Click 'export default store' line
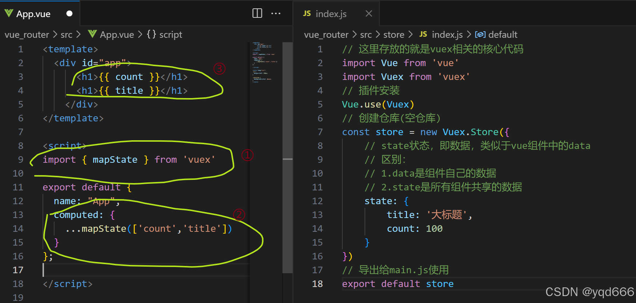 click(398, 284)
